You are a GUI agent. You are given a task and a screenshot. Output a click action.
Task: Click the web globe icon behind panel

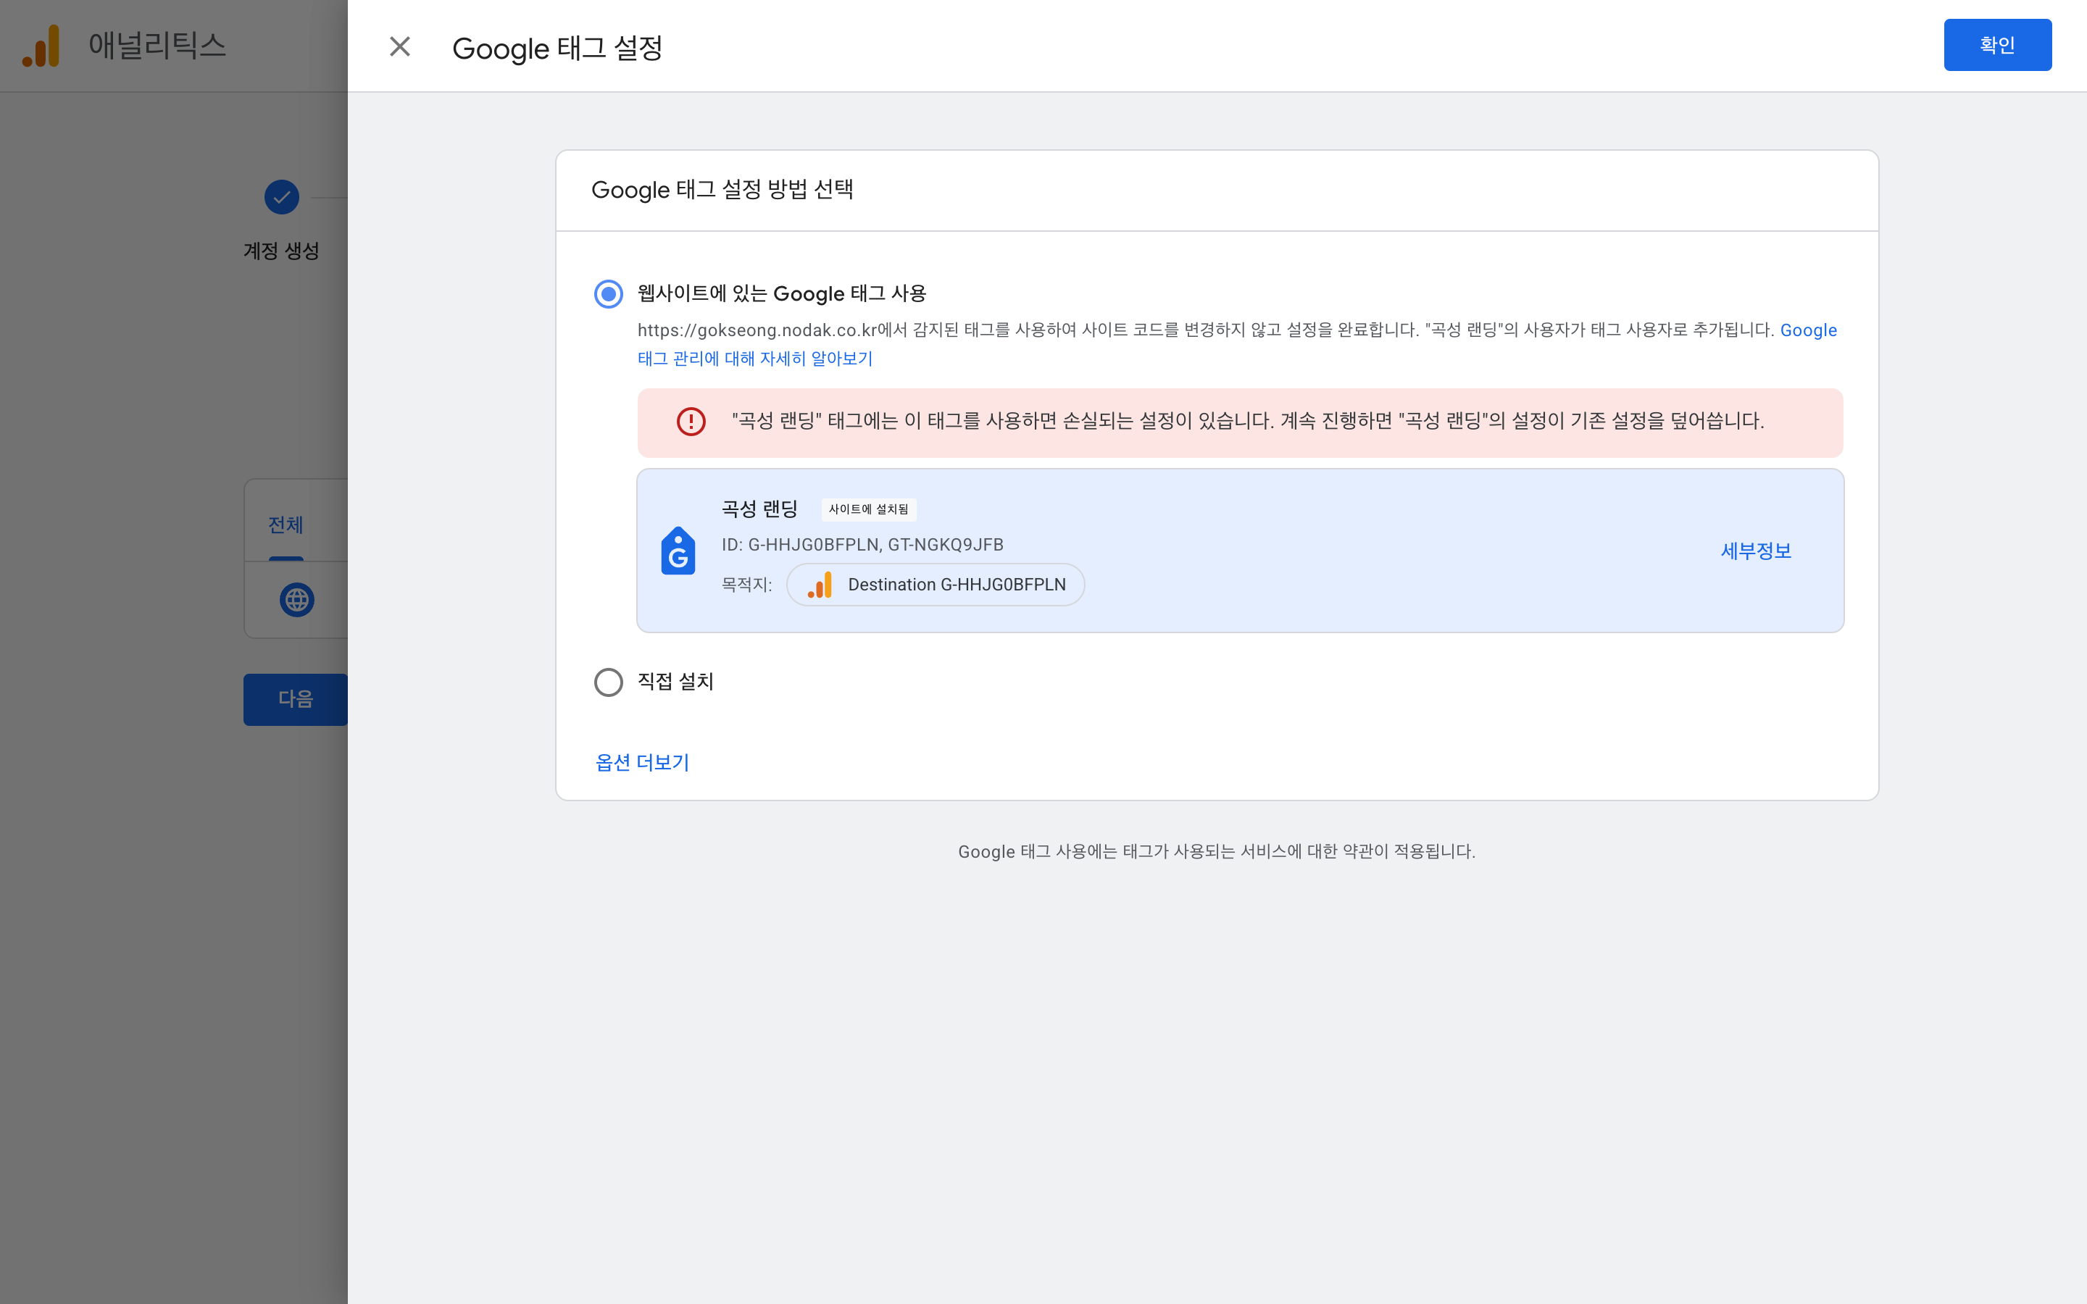pos(296,599)
